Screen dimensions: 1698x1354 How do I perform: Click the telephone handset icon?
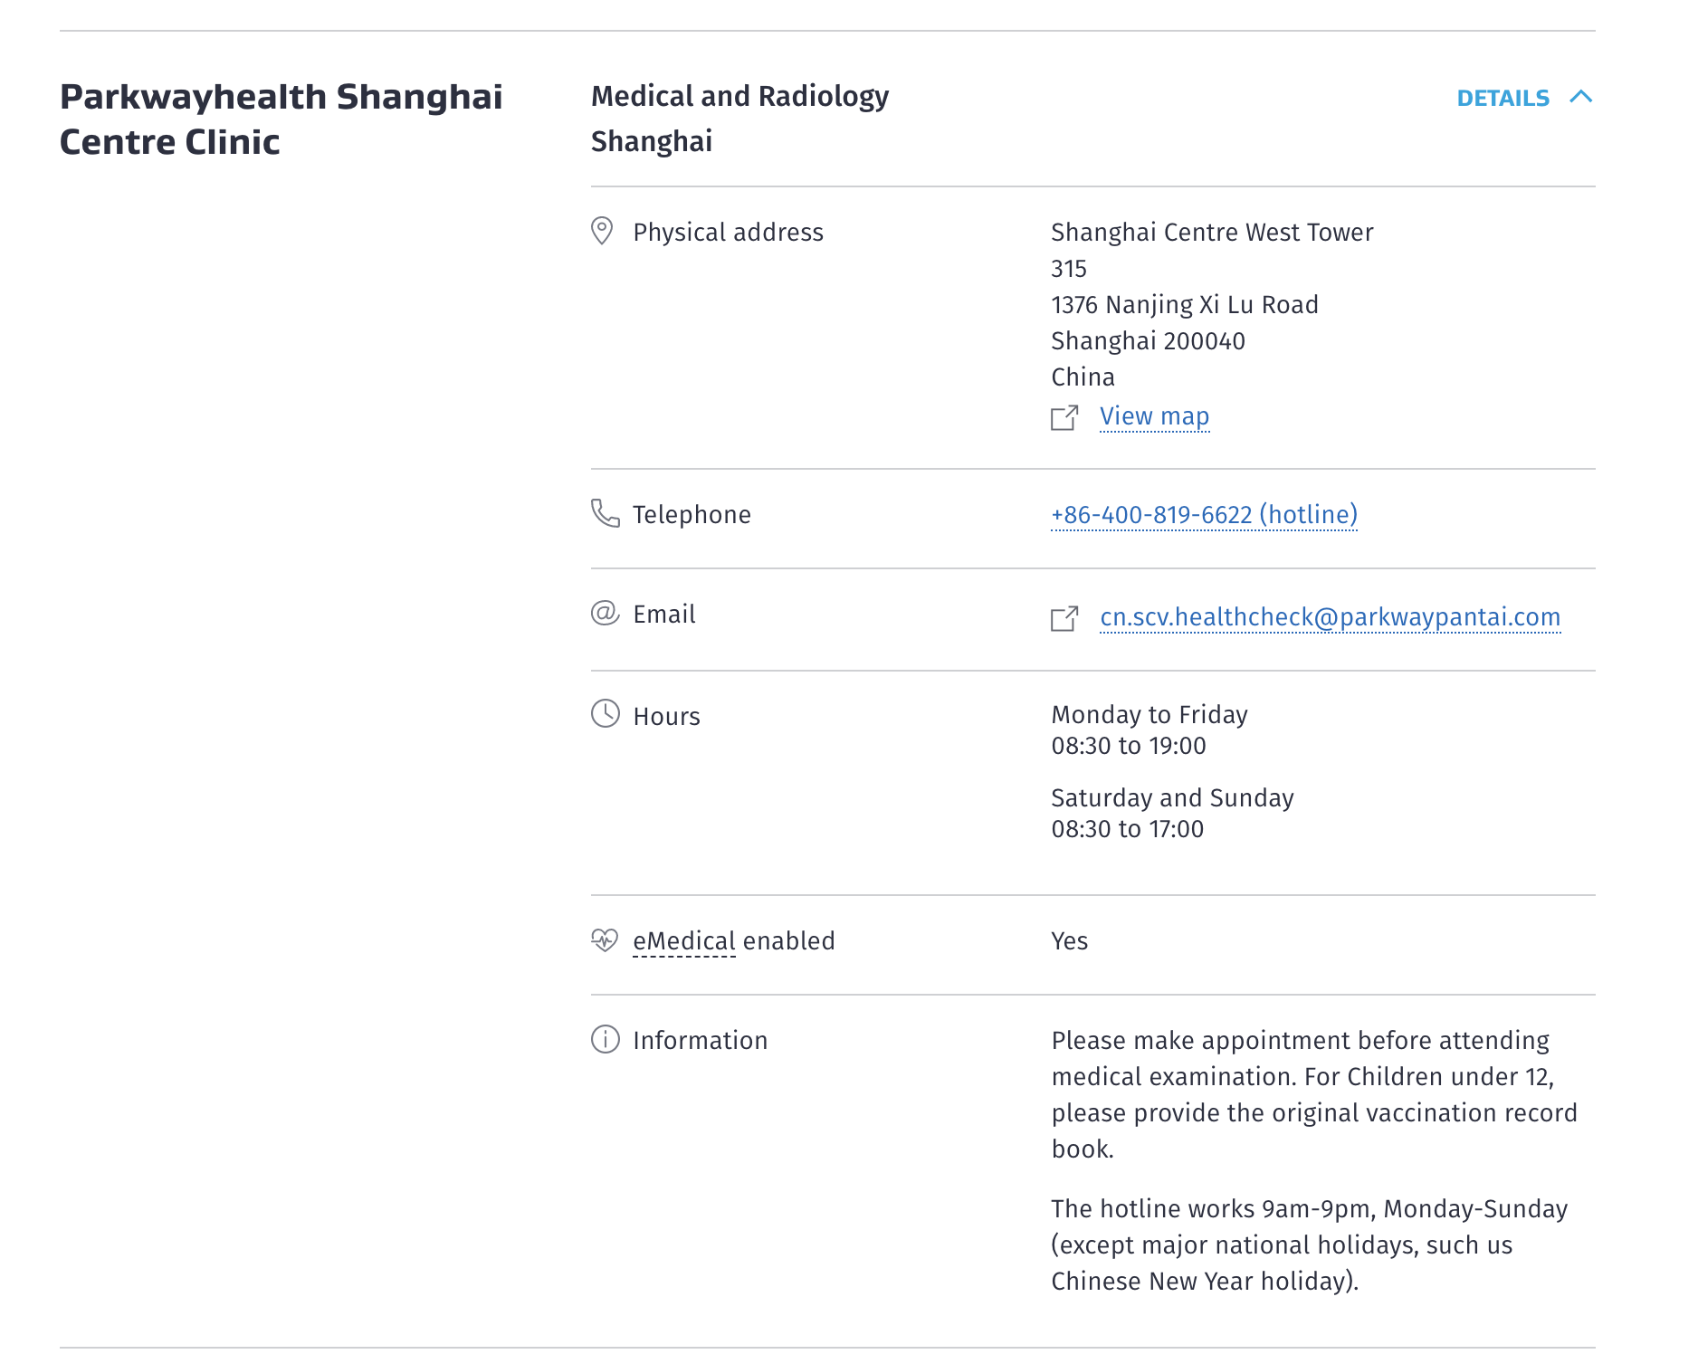pyautogui.click(x=605, y=513)
